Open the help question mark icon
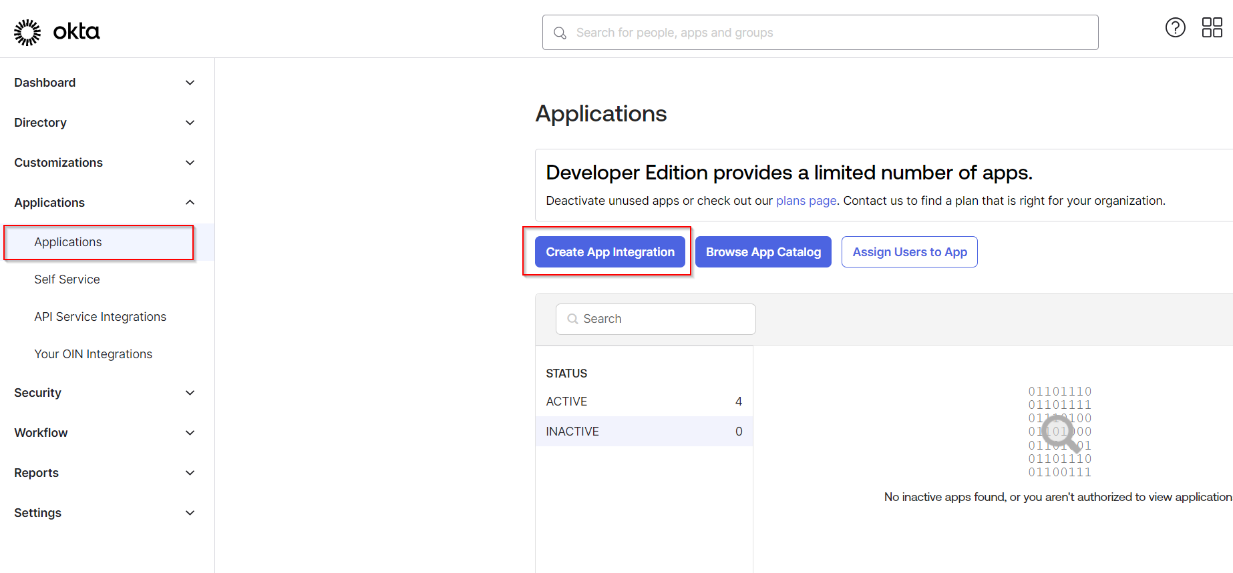The width and height of the screenshot is (1233, 573). point(1175,27)
